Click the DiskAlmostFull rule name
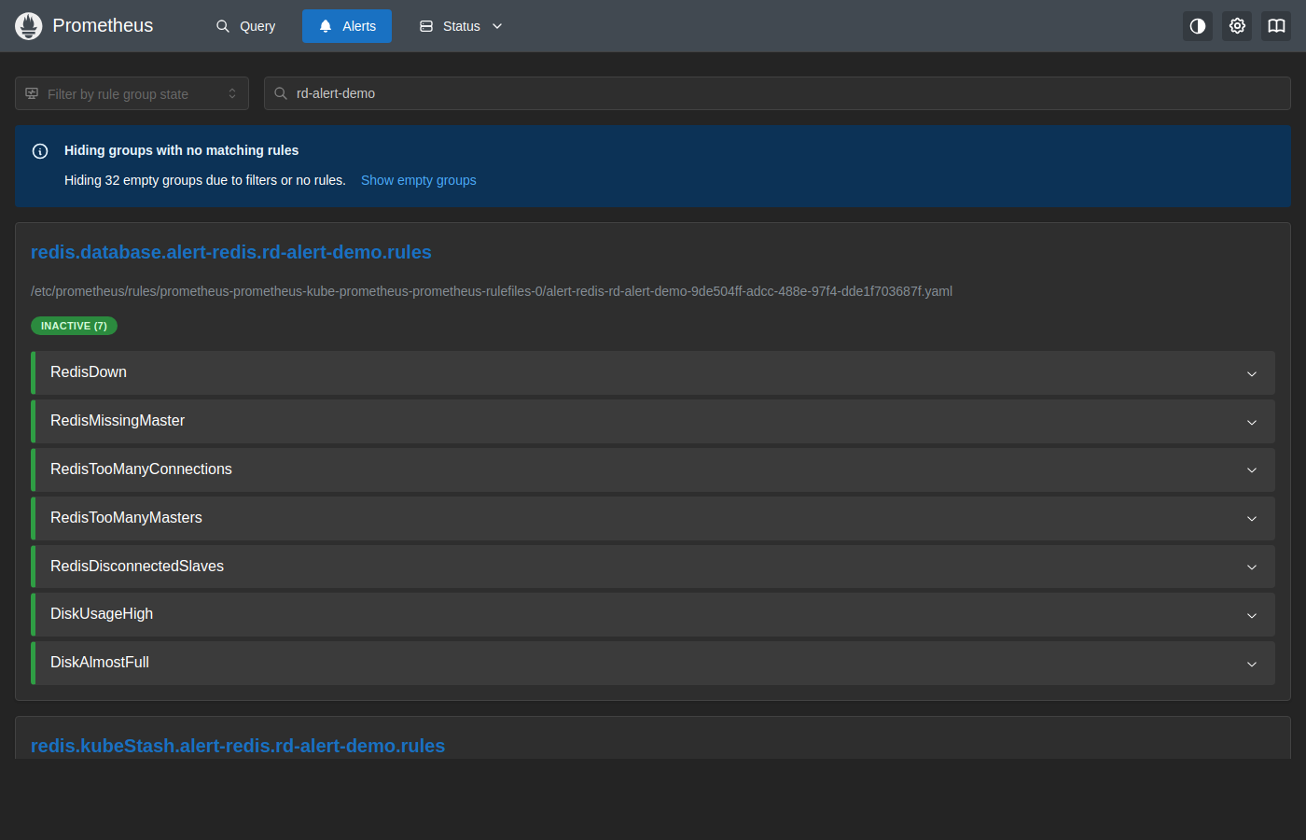1306x840 pixels. (x=100, y=663)
